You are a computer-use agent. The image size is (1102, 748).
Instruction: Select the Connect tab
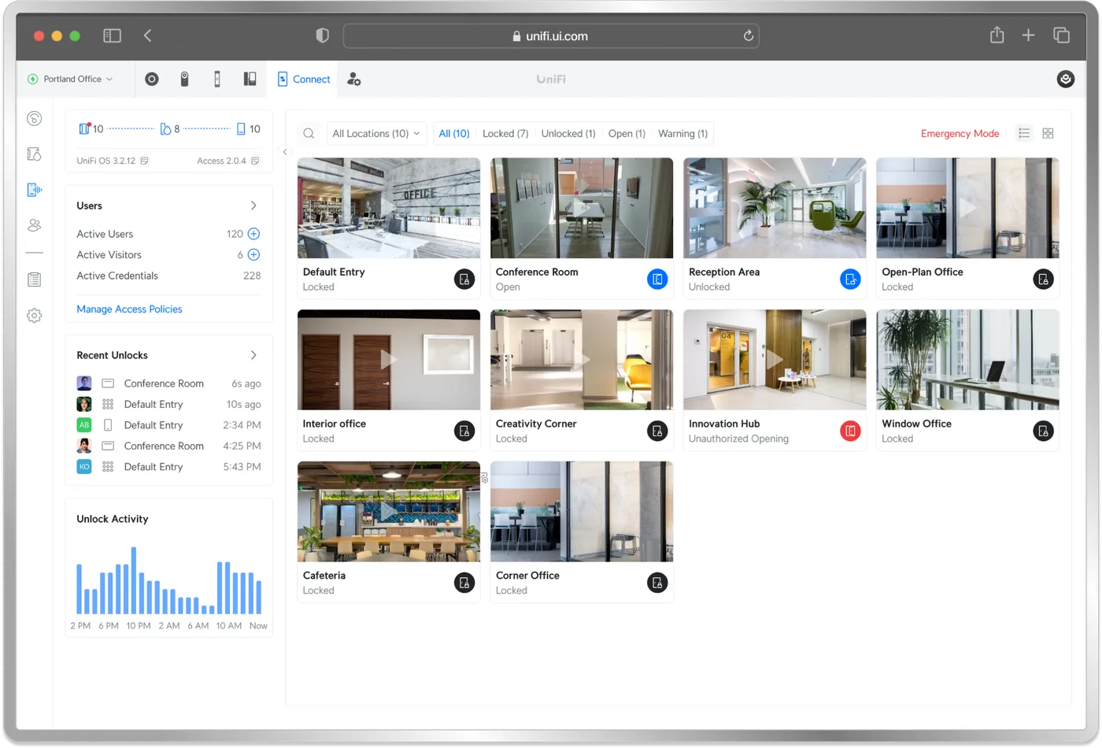(303, 79)
